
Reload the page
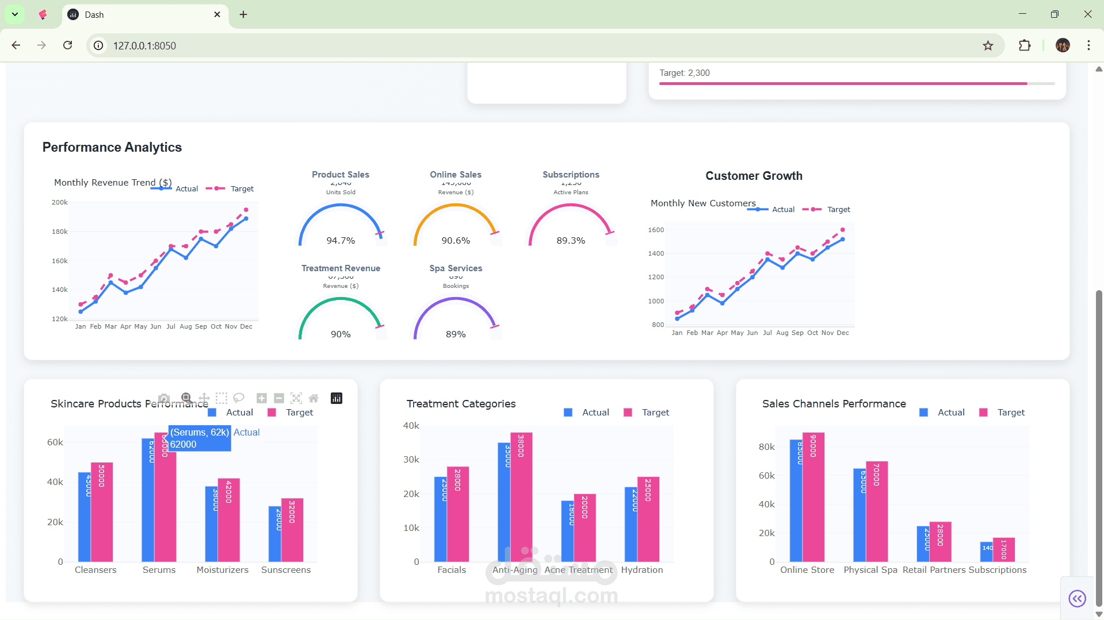point(67,45)
